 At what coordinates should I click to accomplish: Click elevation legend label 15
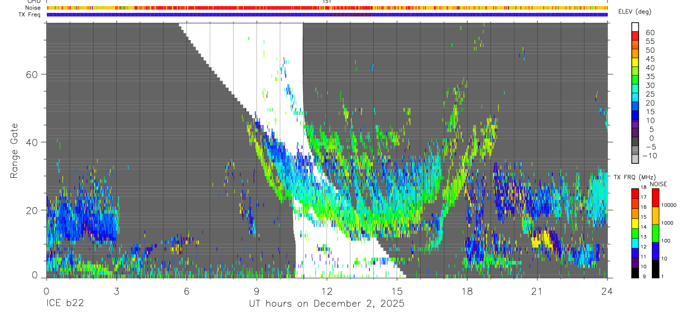click(x=650, y=112)
